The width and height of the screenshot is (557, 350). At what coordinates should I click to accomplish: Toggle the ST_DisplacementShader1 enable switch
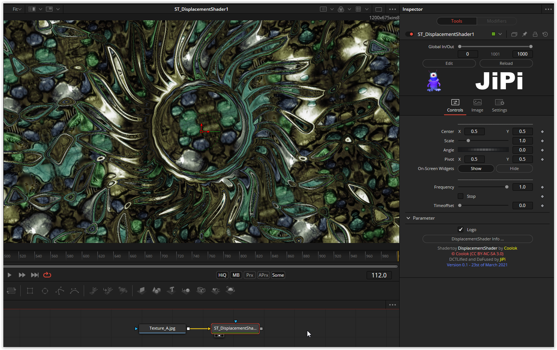pos(410,34)
